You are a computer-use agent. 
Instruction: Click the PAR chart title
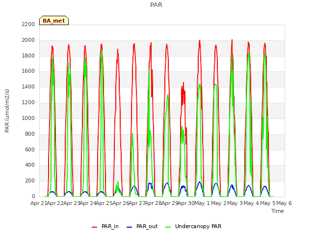(156, 4)
